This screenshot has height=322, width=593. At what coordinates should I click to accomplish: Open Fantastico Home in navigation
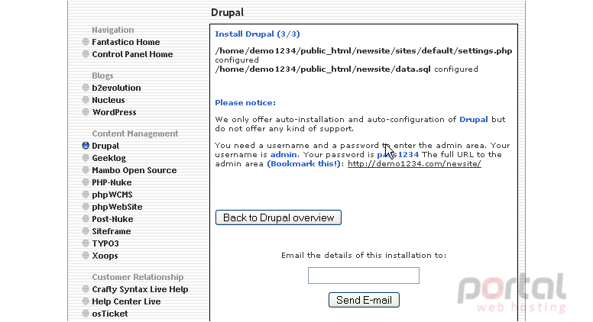point(125,42)
